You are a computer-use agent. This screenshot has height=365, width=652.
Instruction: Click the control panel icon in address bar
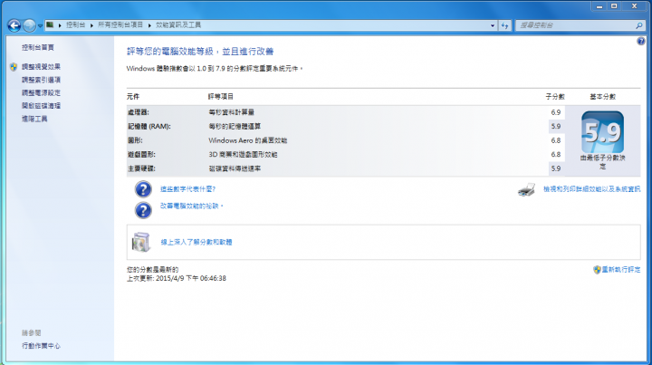[x=50, y=25]
